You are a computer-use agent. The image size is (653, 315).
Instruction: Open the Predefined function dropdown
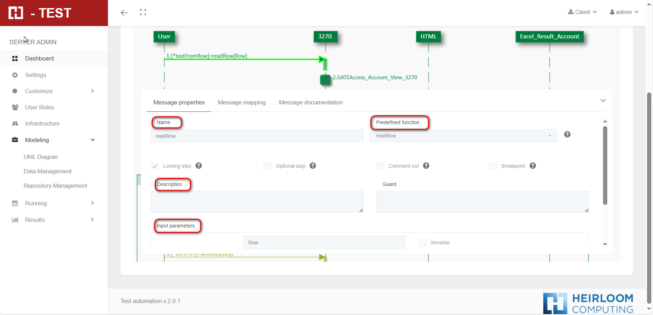click(x=463, y=136)
